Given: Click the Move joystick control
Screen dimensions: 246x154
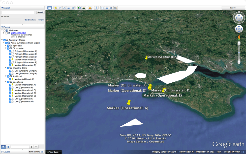Looking at the screenshot, I should tap(239, 29).
